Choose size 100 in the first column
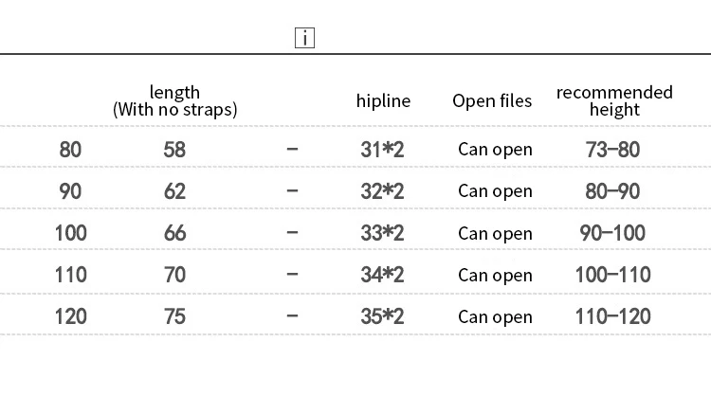Viewport: 711px width, 414px height. point(70,232)
